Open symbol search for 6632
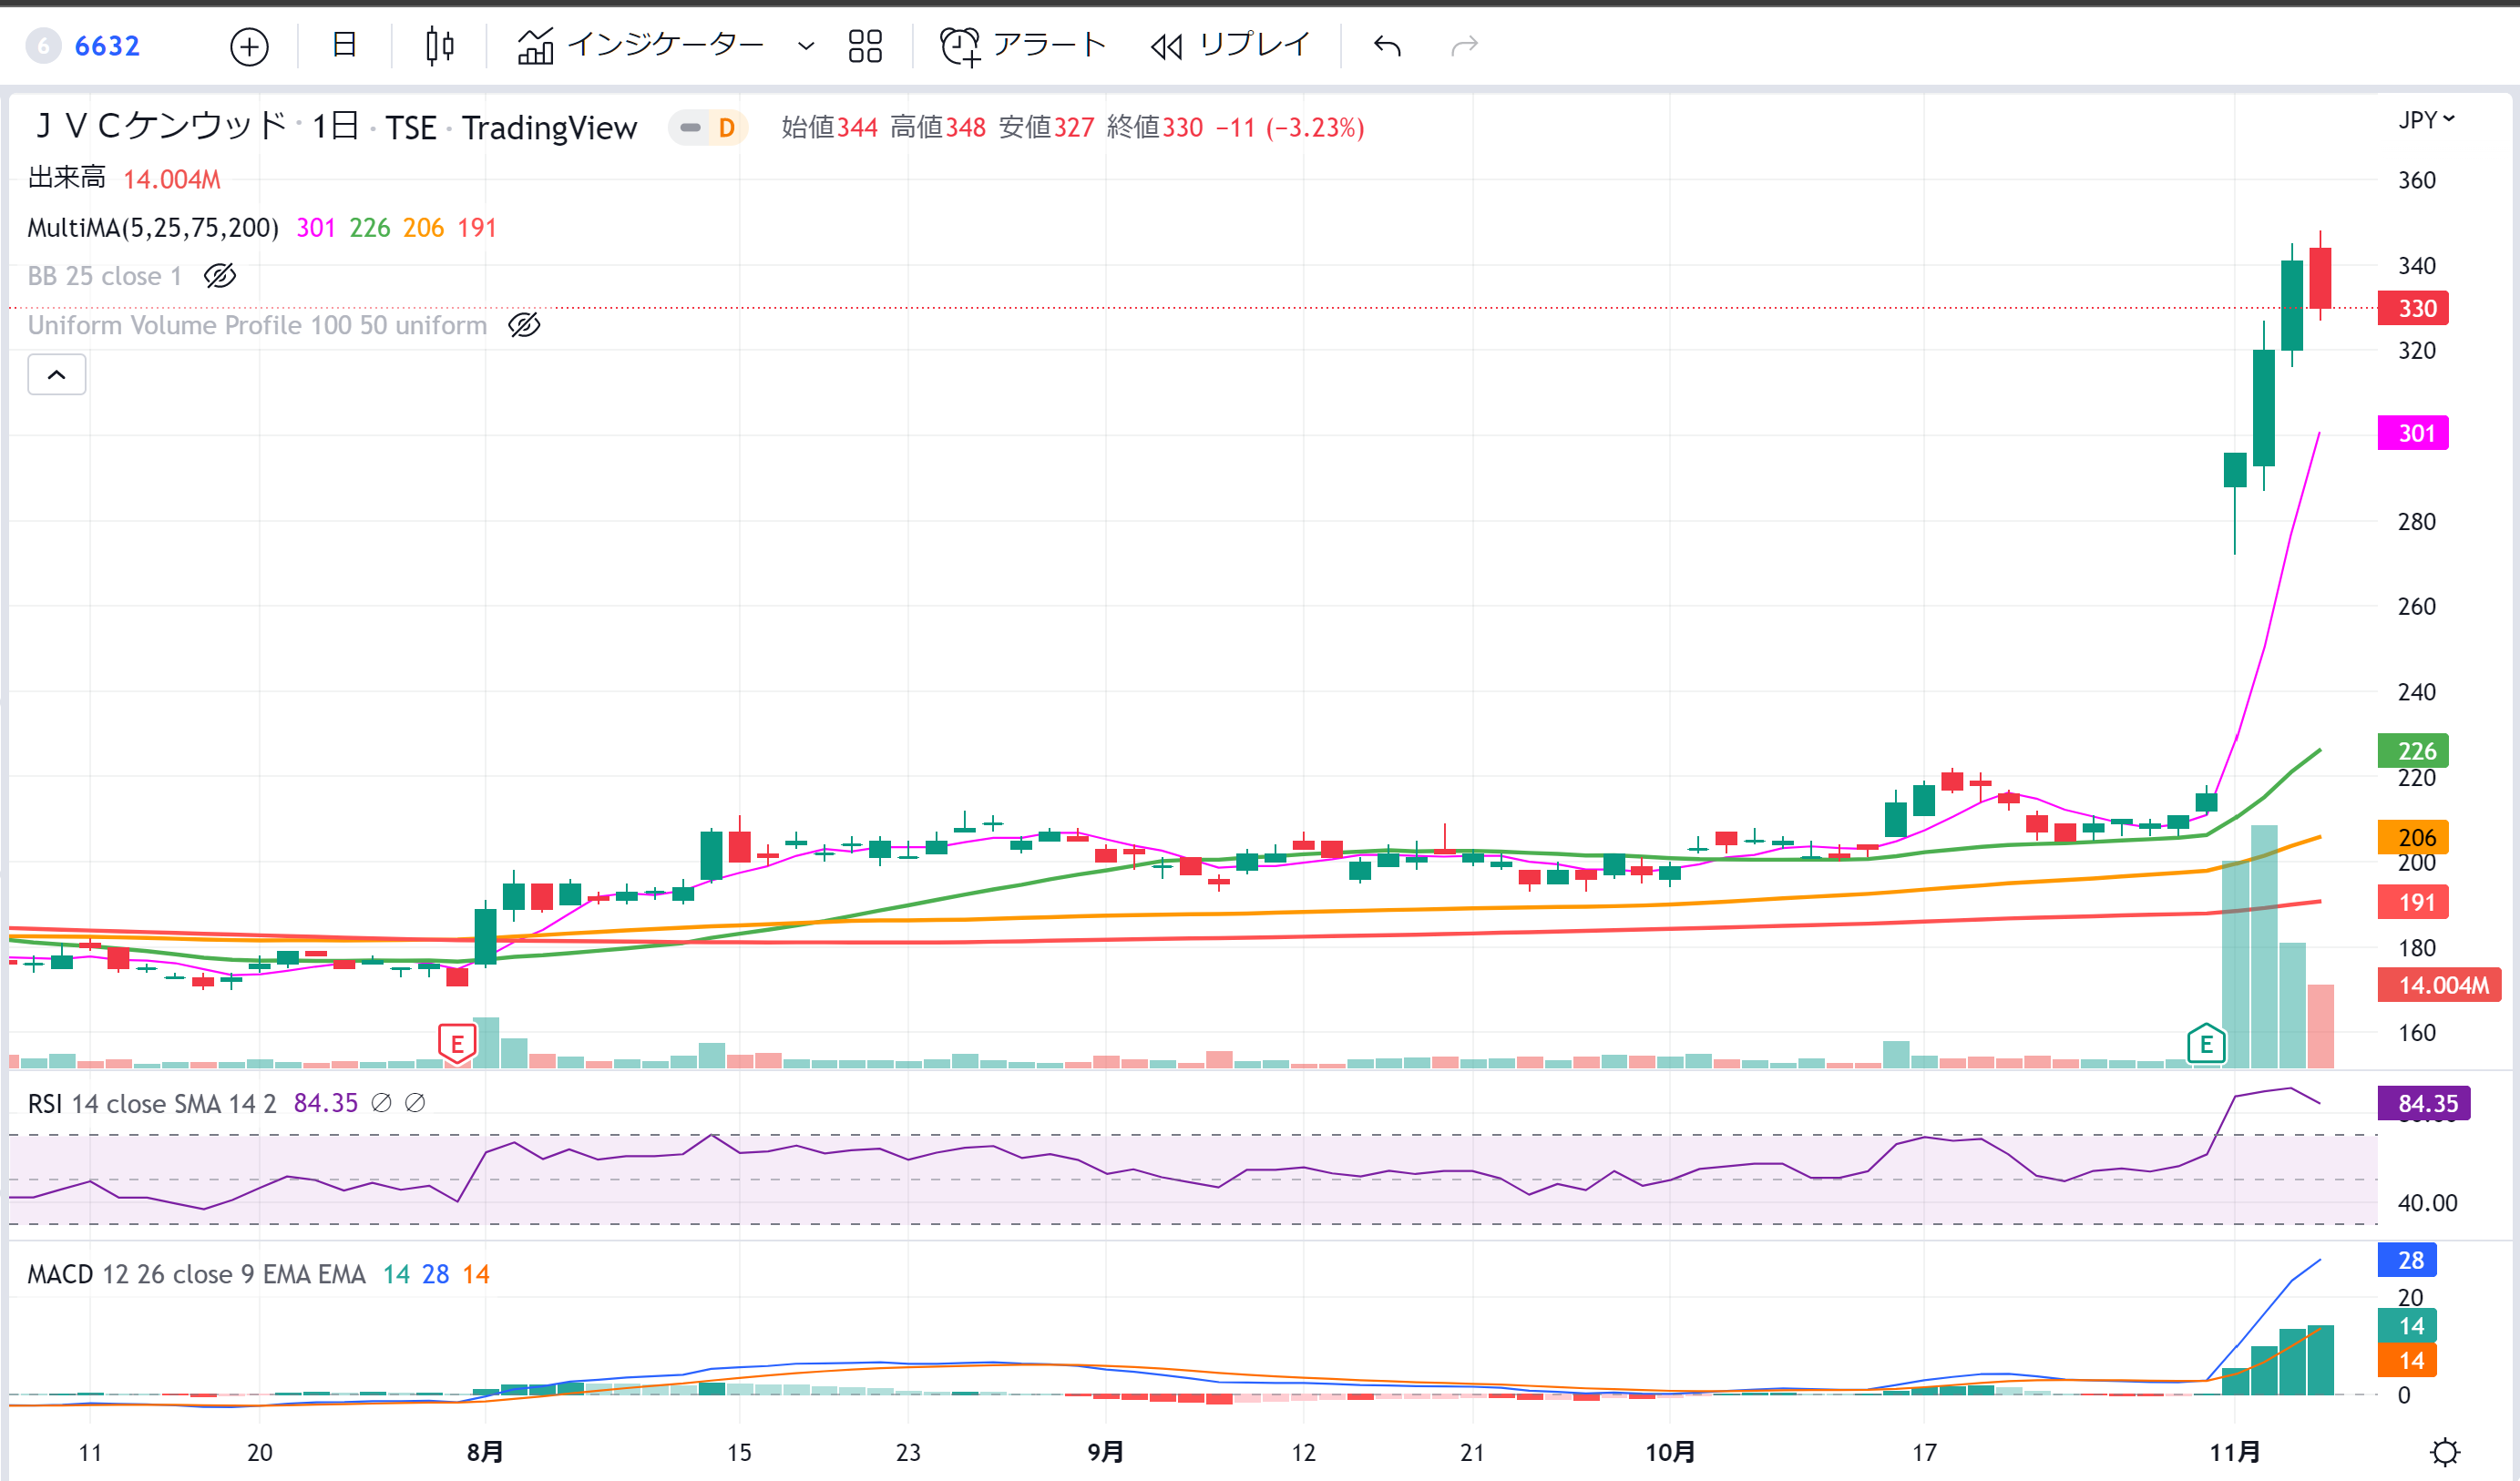Viewport: 2520px width, 1481px height. 85,46
